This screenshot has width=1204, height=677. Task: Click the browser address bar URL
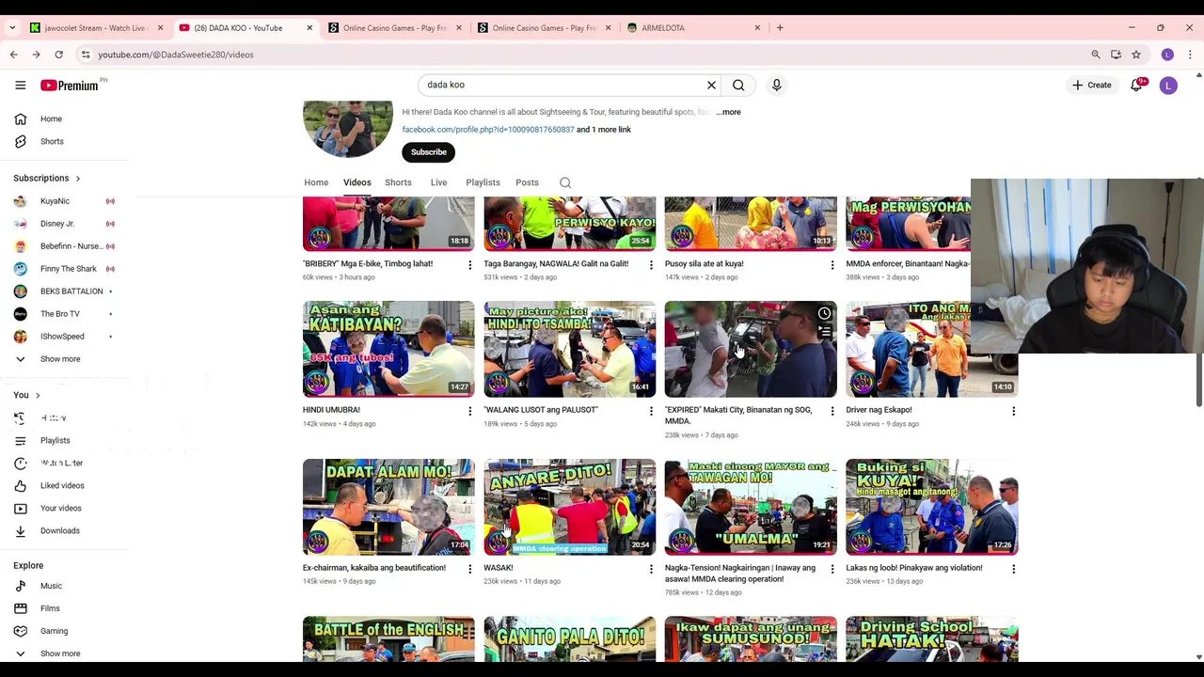click(176, 55)
